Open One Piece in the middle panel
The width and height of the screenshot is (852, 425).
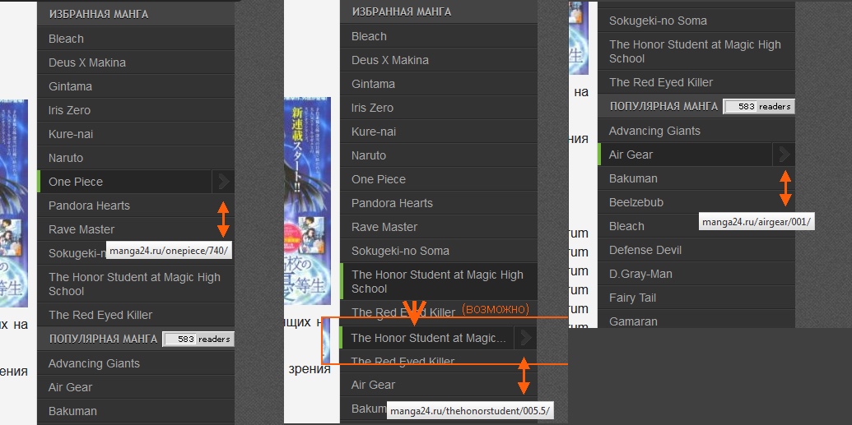[439, 180]
